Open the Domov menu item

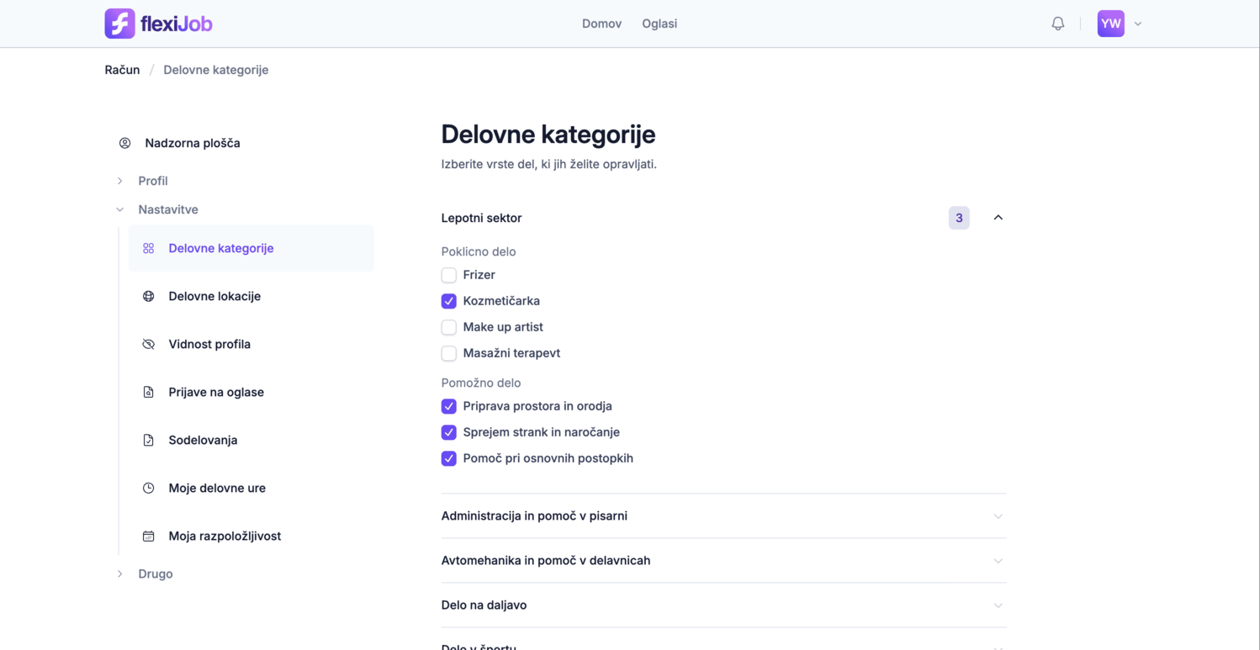tap(601, 24)
